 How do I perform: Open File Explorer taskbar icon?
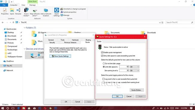pos(24,108)
